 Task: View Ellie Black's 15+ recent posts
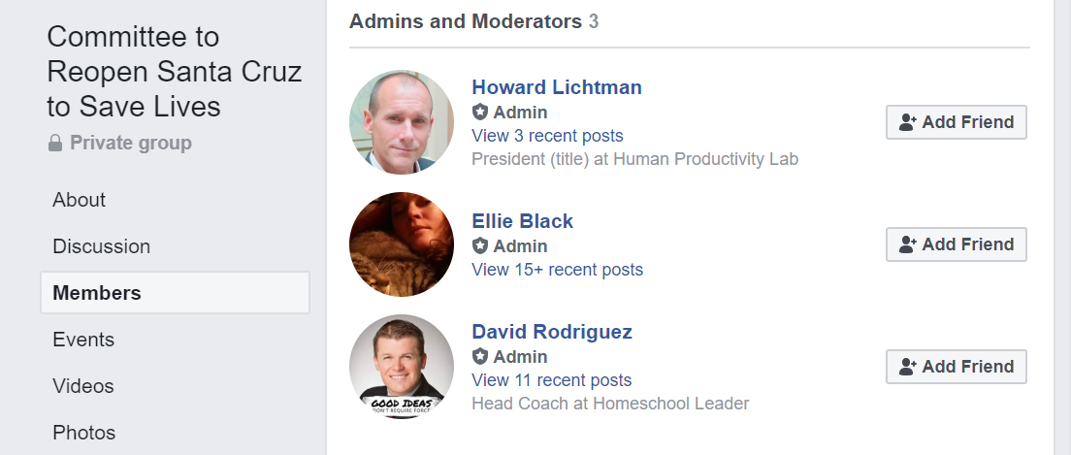(x=557, y=270)
